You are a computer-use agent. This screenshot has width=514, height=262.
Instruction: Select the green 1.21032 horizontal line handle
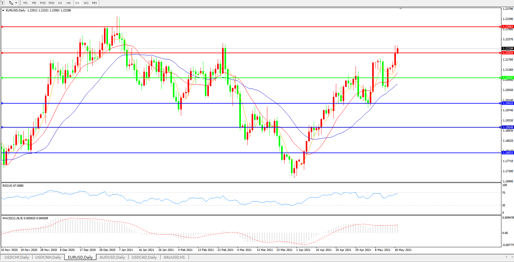pos(2,78)
